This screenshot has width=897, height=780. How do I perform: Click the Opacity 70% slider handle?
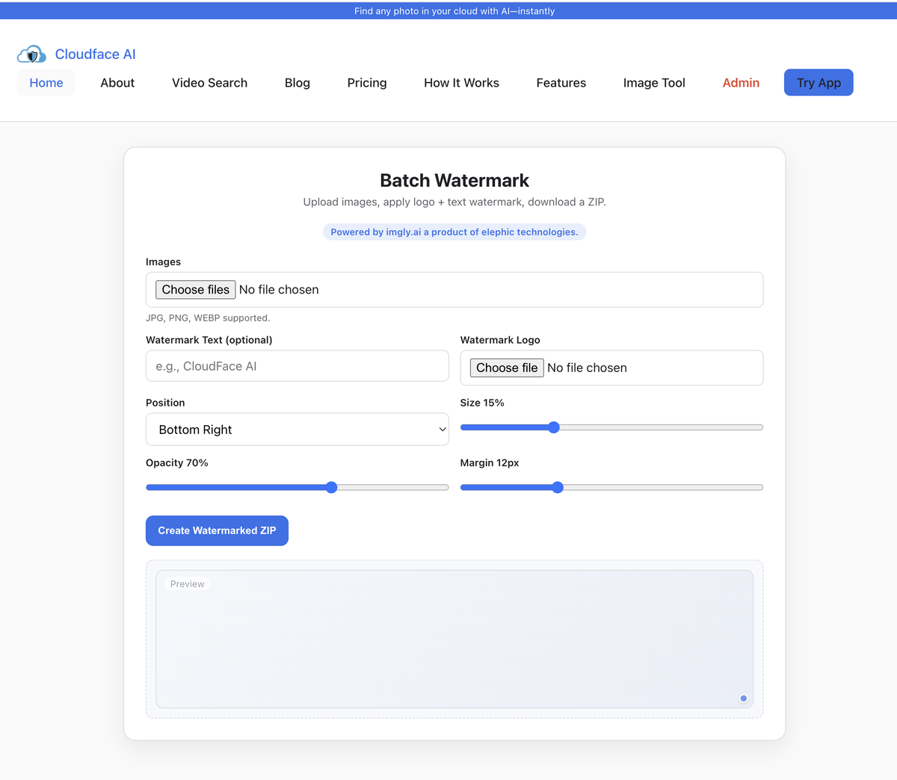coord(332,488)
